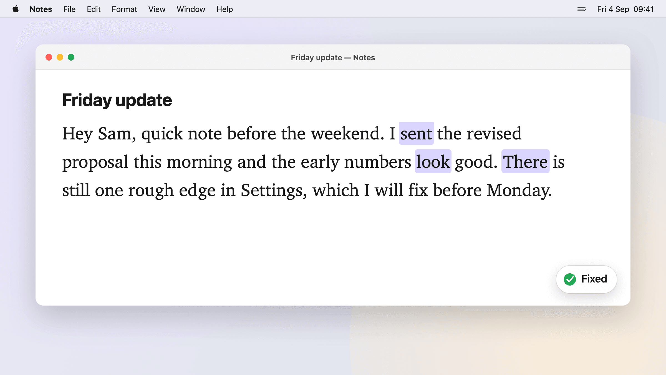Image resolution: width=666 pixels, height=375 pixels.
Task: Click the date and time clock
Action: (x=625, y=9)
